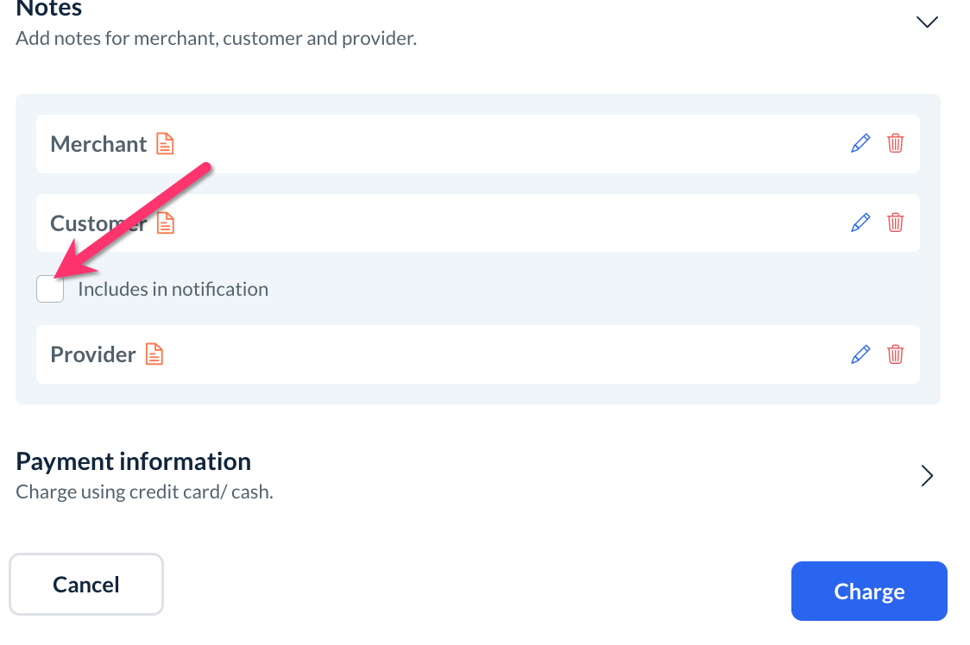Viewport: 970px width, 645px height.
Task: Click the Notes section heading
Action: pyautogui.click(x=49, y=9)
